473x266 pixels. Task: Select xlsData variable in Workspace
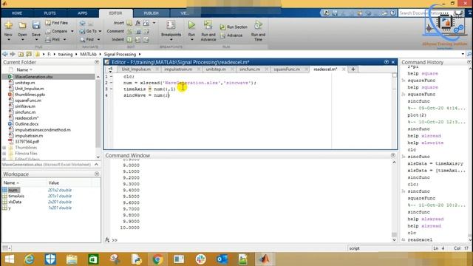click(x=15, y=202)
